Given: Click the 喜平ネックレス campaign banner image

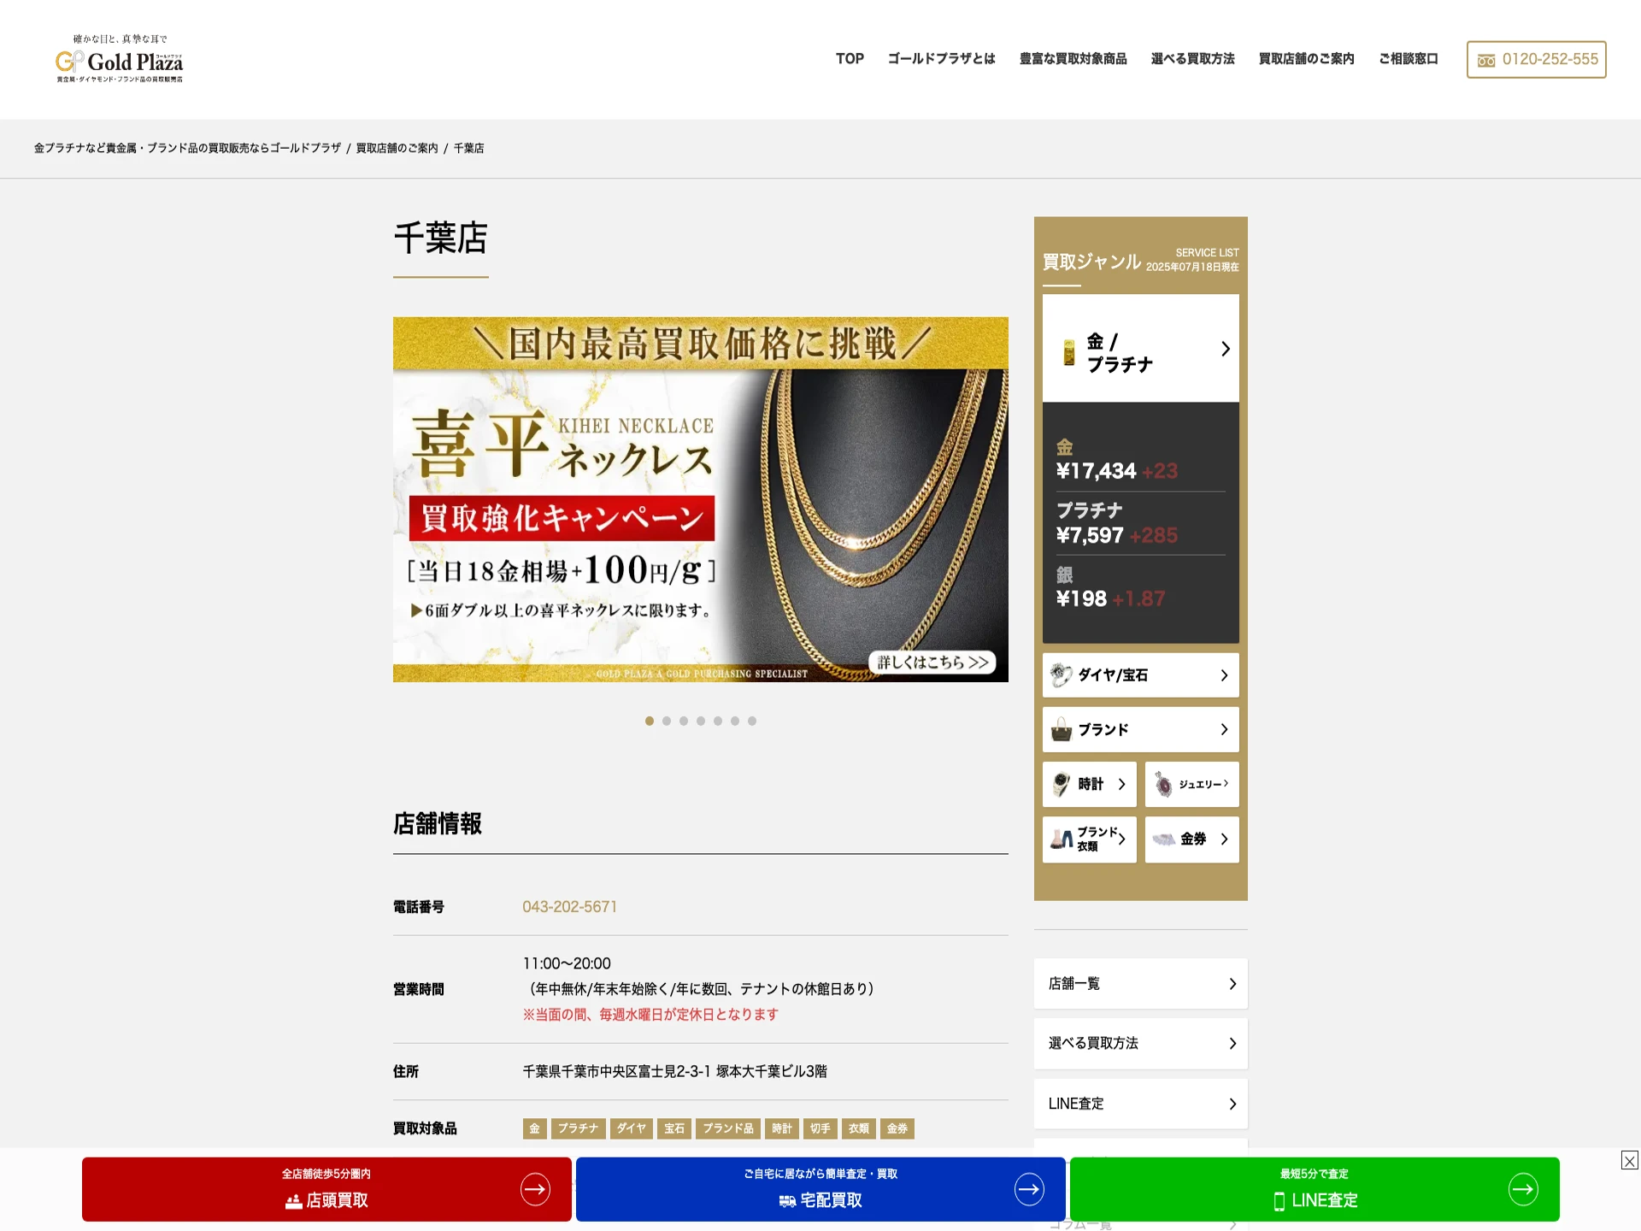Looking at the screenshot, I should tap(701, 500).
